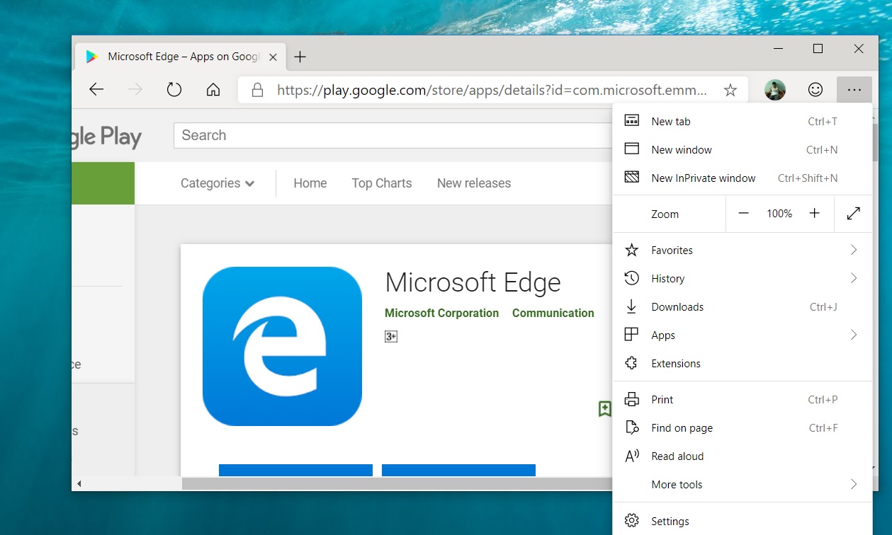Reload the page with Refresh icon
Image resolution: width=892 pixels, height=535 pixels.
point(174,90)
